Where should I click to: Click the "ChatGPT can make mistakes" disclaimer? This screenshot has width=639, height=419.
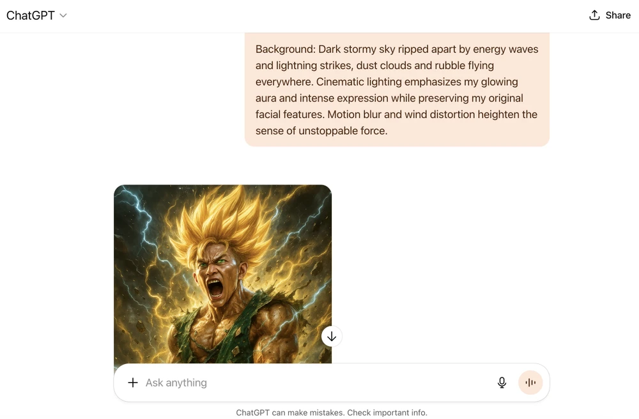pyautogui.click(x=331, y=413)
